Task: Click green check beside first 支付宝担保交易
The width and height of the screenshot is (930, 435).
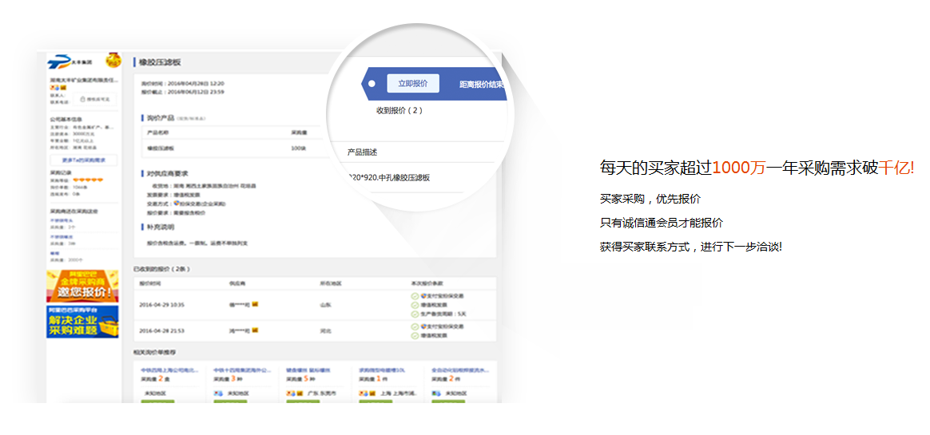Action: point(415,296)
